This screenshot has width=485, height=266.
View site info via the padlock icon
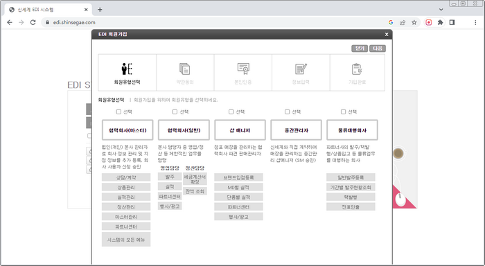[x=47, y=22]
